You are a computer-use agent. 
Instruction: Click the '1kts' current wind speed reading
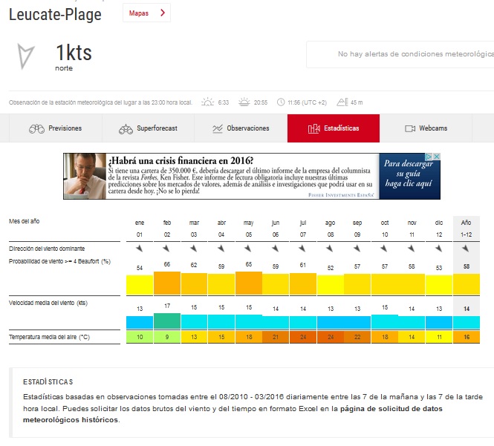(x=74, y=53)
